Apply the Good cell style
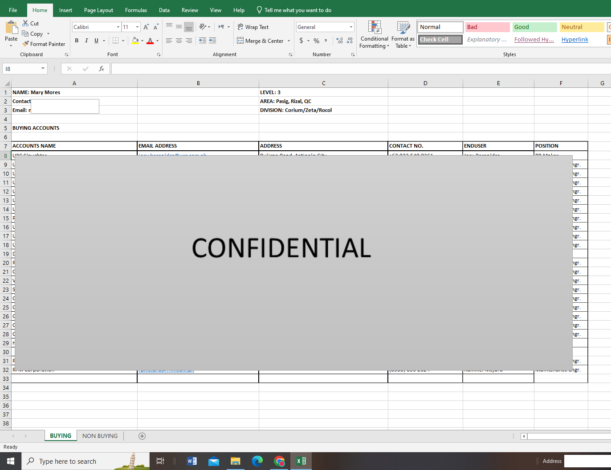This screenshot has width=611, height=470. pyautogui.click(x=534, y=27)
